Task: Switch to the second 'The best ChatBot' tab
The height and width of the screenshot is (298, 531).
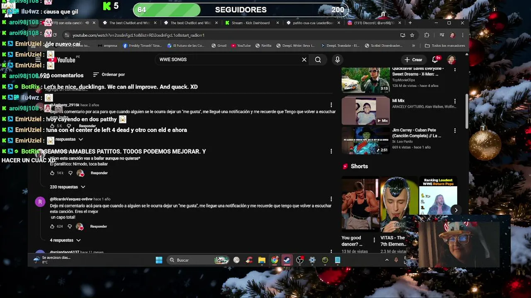Action: tap(190, 23)
